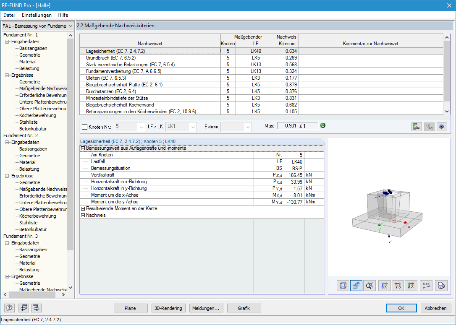This screenshot has height=325, width=456.
Task: Collapse Eingabedaten under Fundament Nr. 3
Action: tap(7, 243)
